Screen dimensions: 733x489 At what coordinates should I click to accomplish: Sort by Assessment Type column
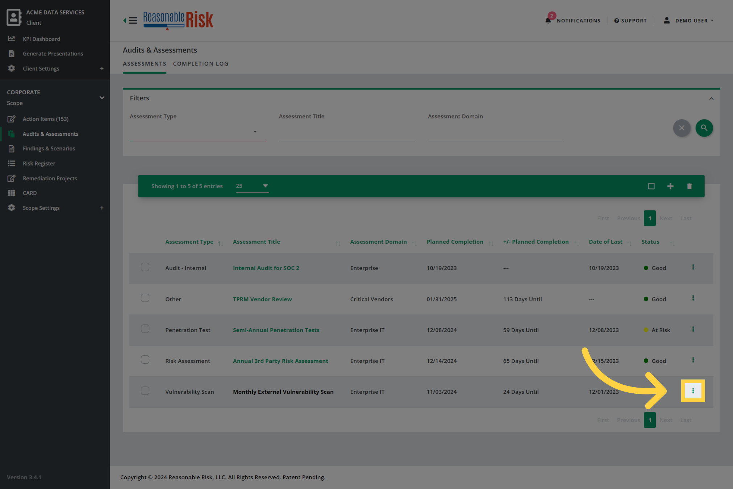pos(189,242)
